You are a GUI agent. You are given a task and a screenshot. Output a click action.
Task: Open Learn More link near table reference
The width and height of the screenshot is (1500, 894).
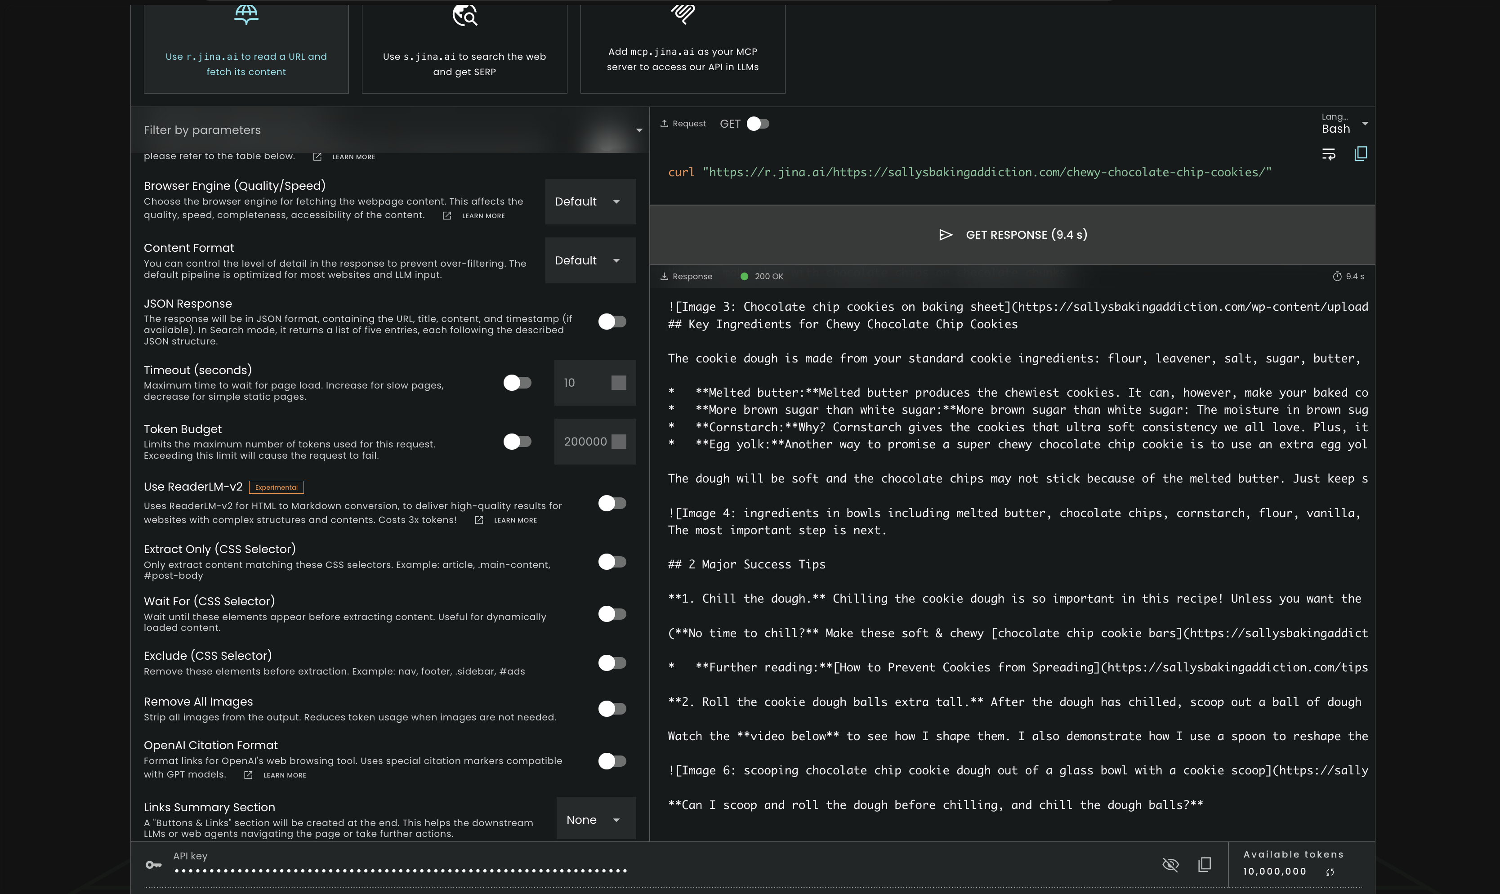click(x=353, y=156)
